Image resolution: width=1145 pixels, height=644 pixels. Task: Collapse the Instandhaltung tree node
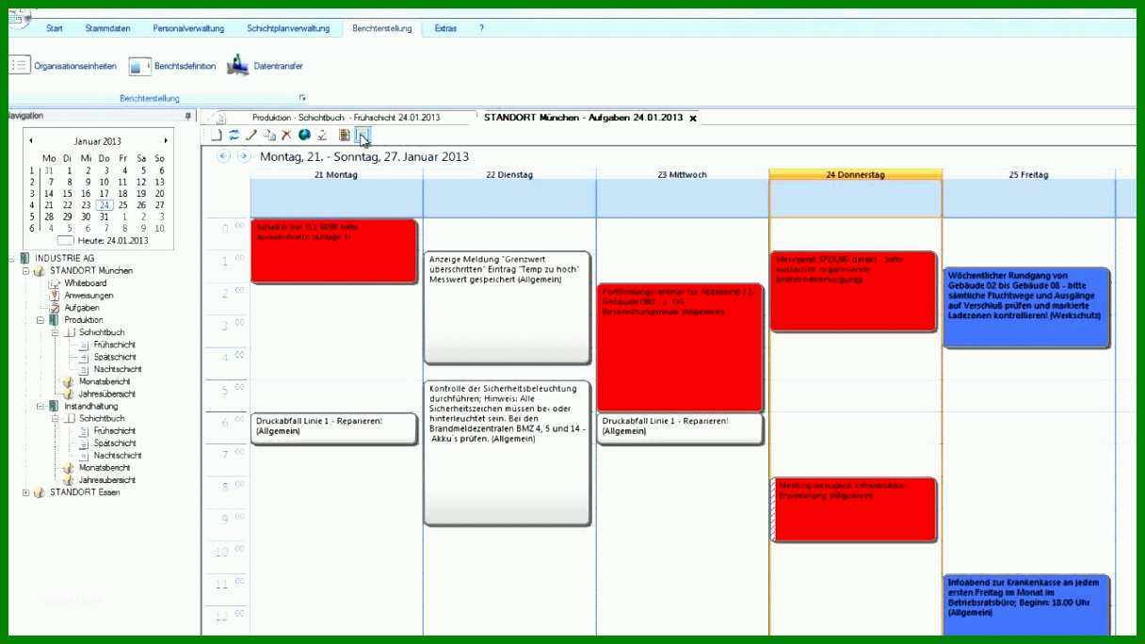pyautogui.click(x=40, y=406)
